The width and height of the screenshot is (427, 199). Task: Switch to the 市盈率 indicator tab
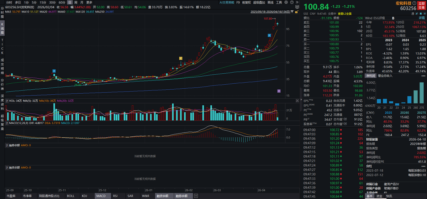[x=11, y=196]
